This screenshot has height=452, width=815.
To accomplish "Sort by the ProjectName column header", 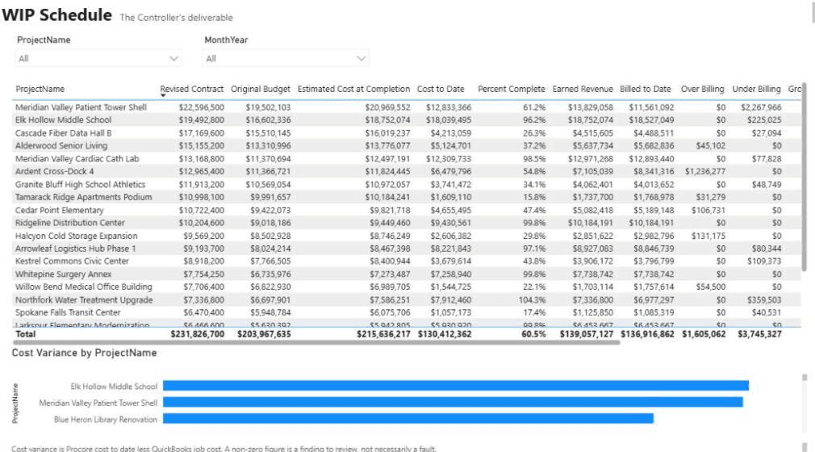I will click(40, 89).
